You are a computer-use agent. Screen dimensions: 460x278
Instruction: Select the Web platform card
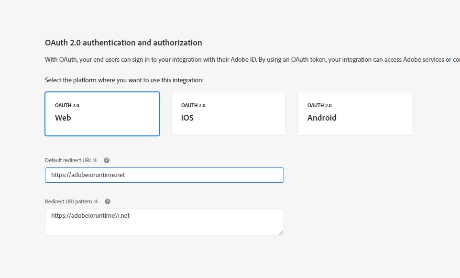point(102,114)
